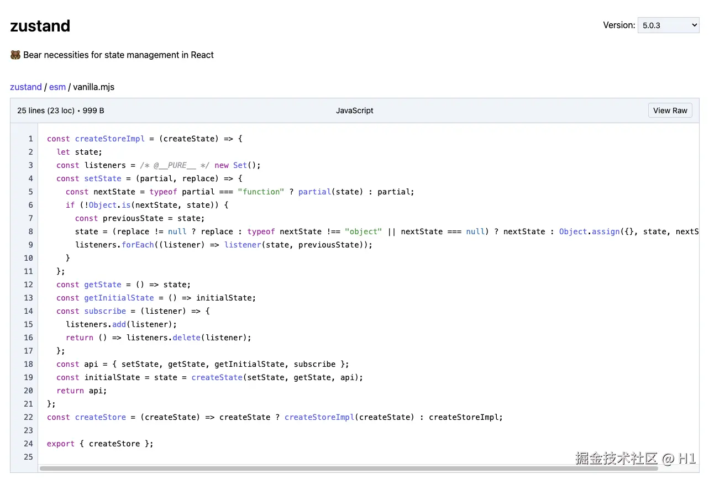Click 'export { createStore };' on line 24

[101, 444]
